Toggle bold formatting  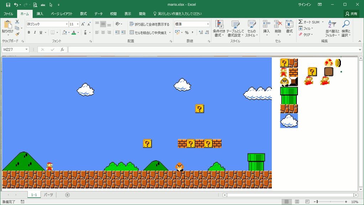(29, 32)
